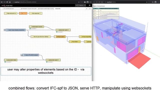Reload the Node-RED browser page
The height and width of the screenshot is (90, 160).
click(7, 2)
